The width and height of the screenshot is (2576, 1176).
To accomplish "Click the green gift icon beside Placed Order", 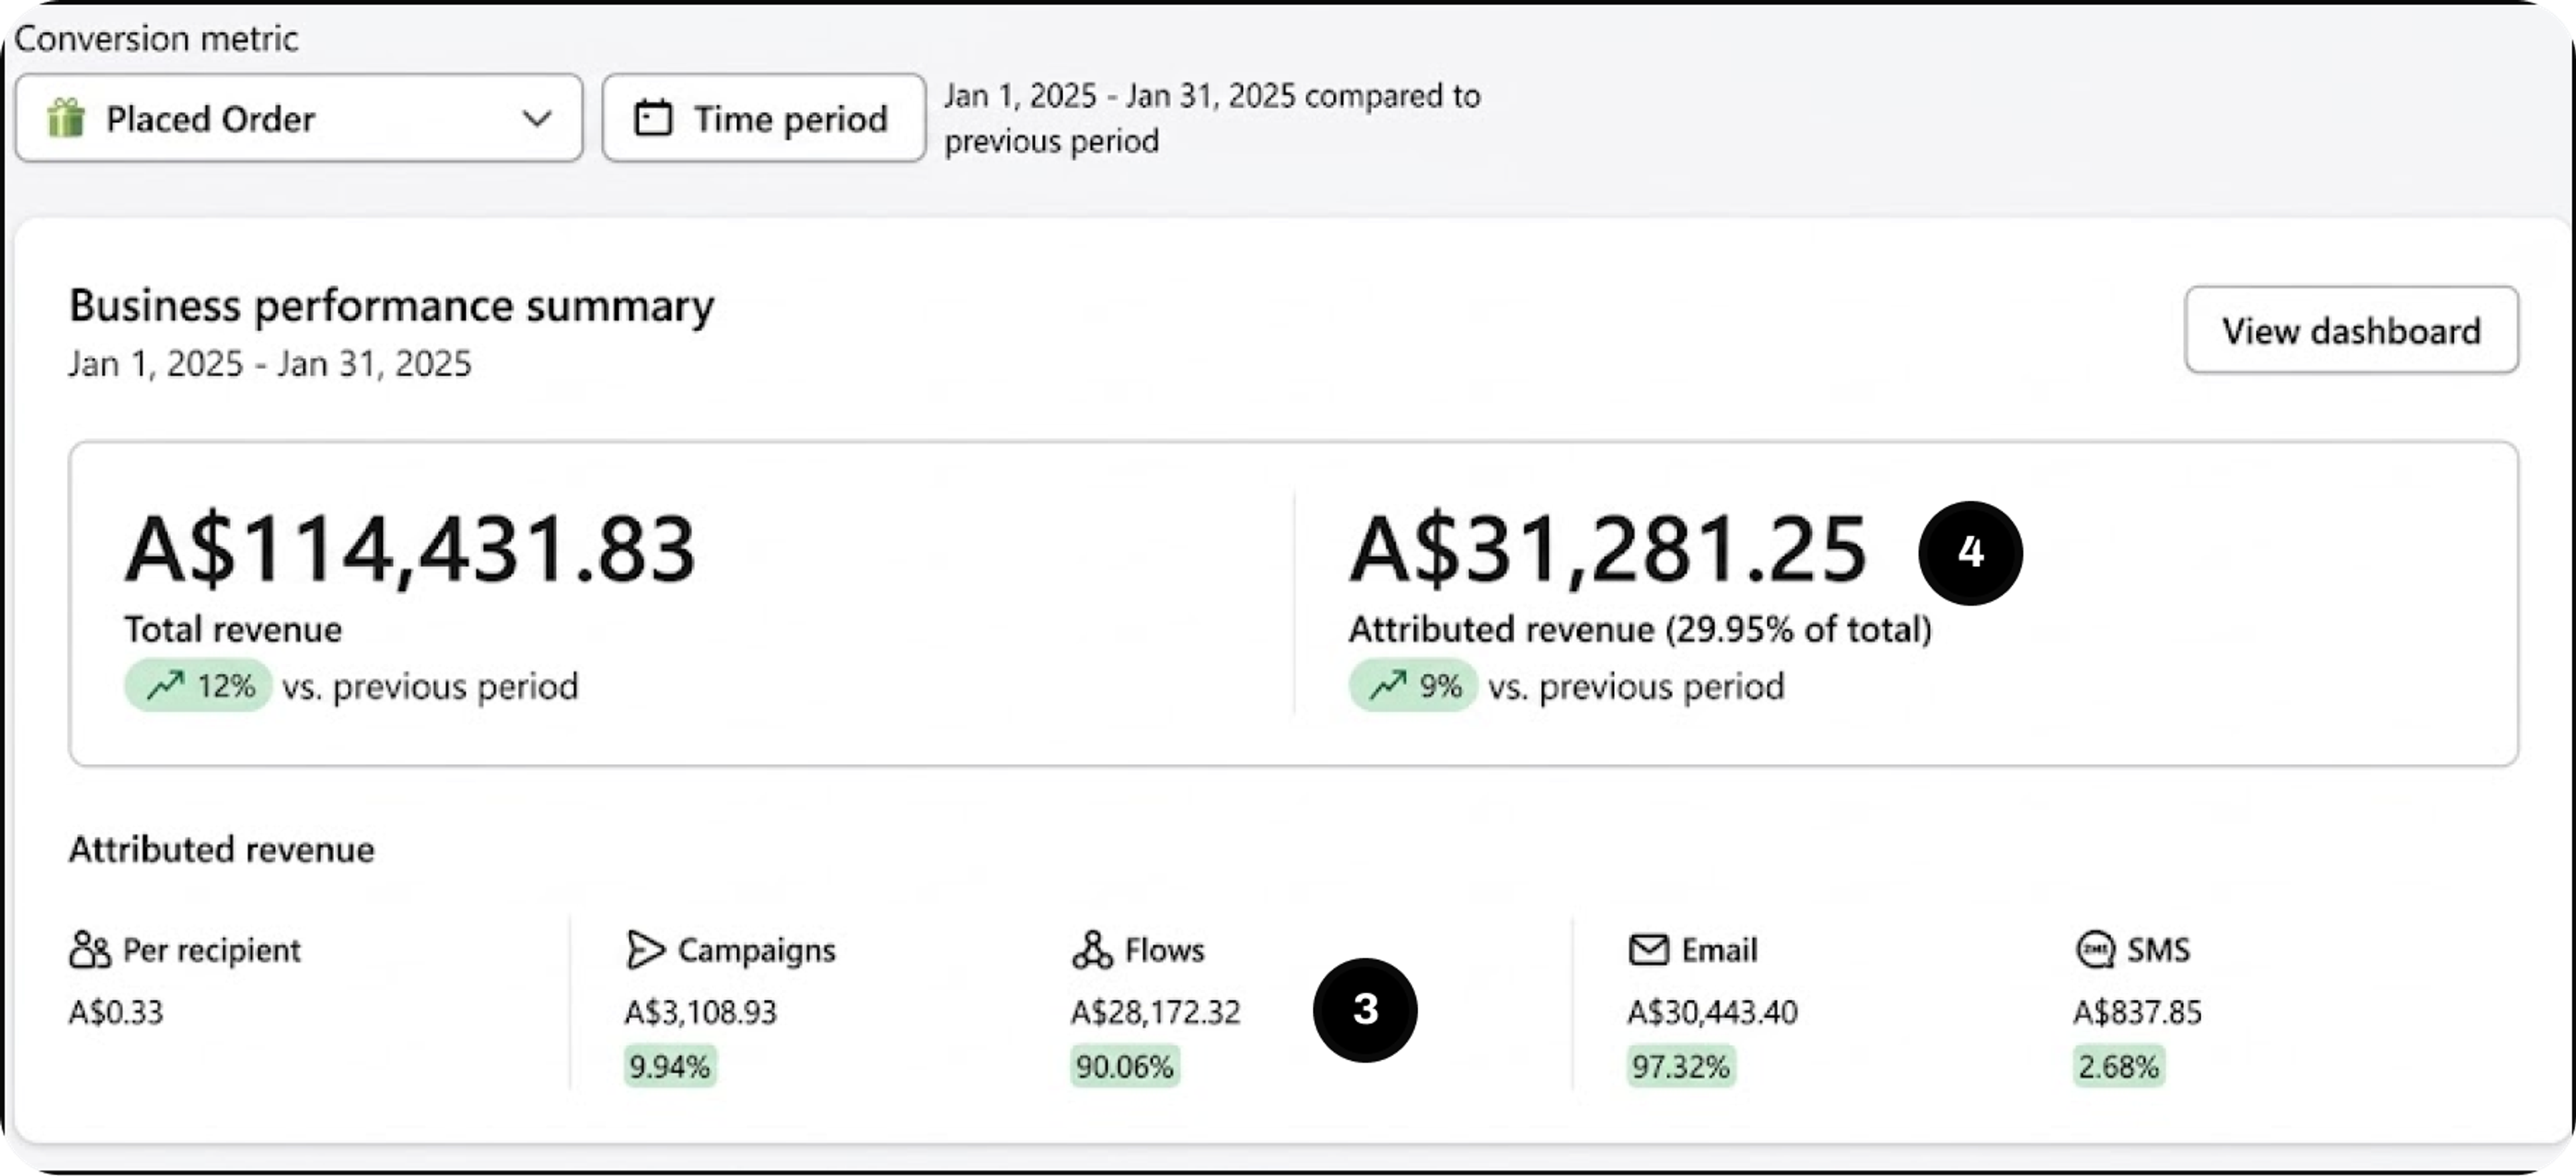I will 66,118.
